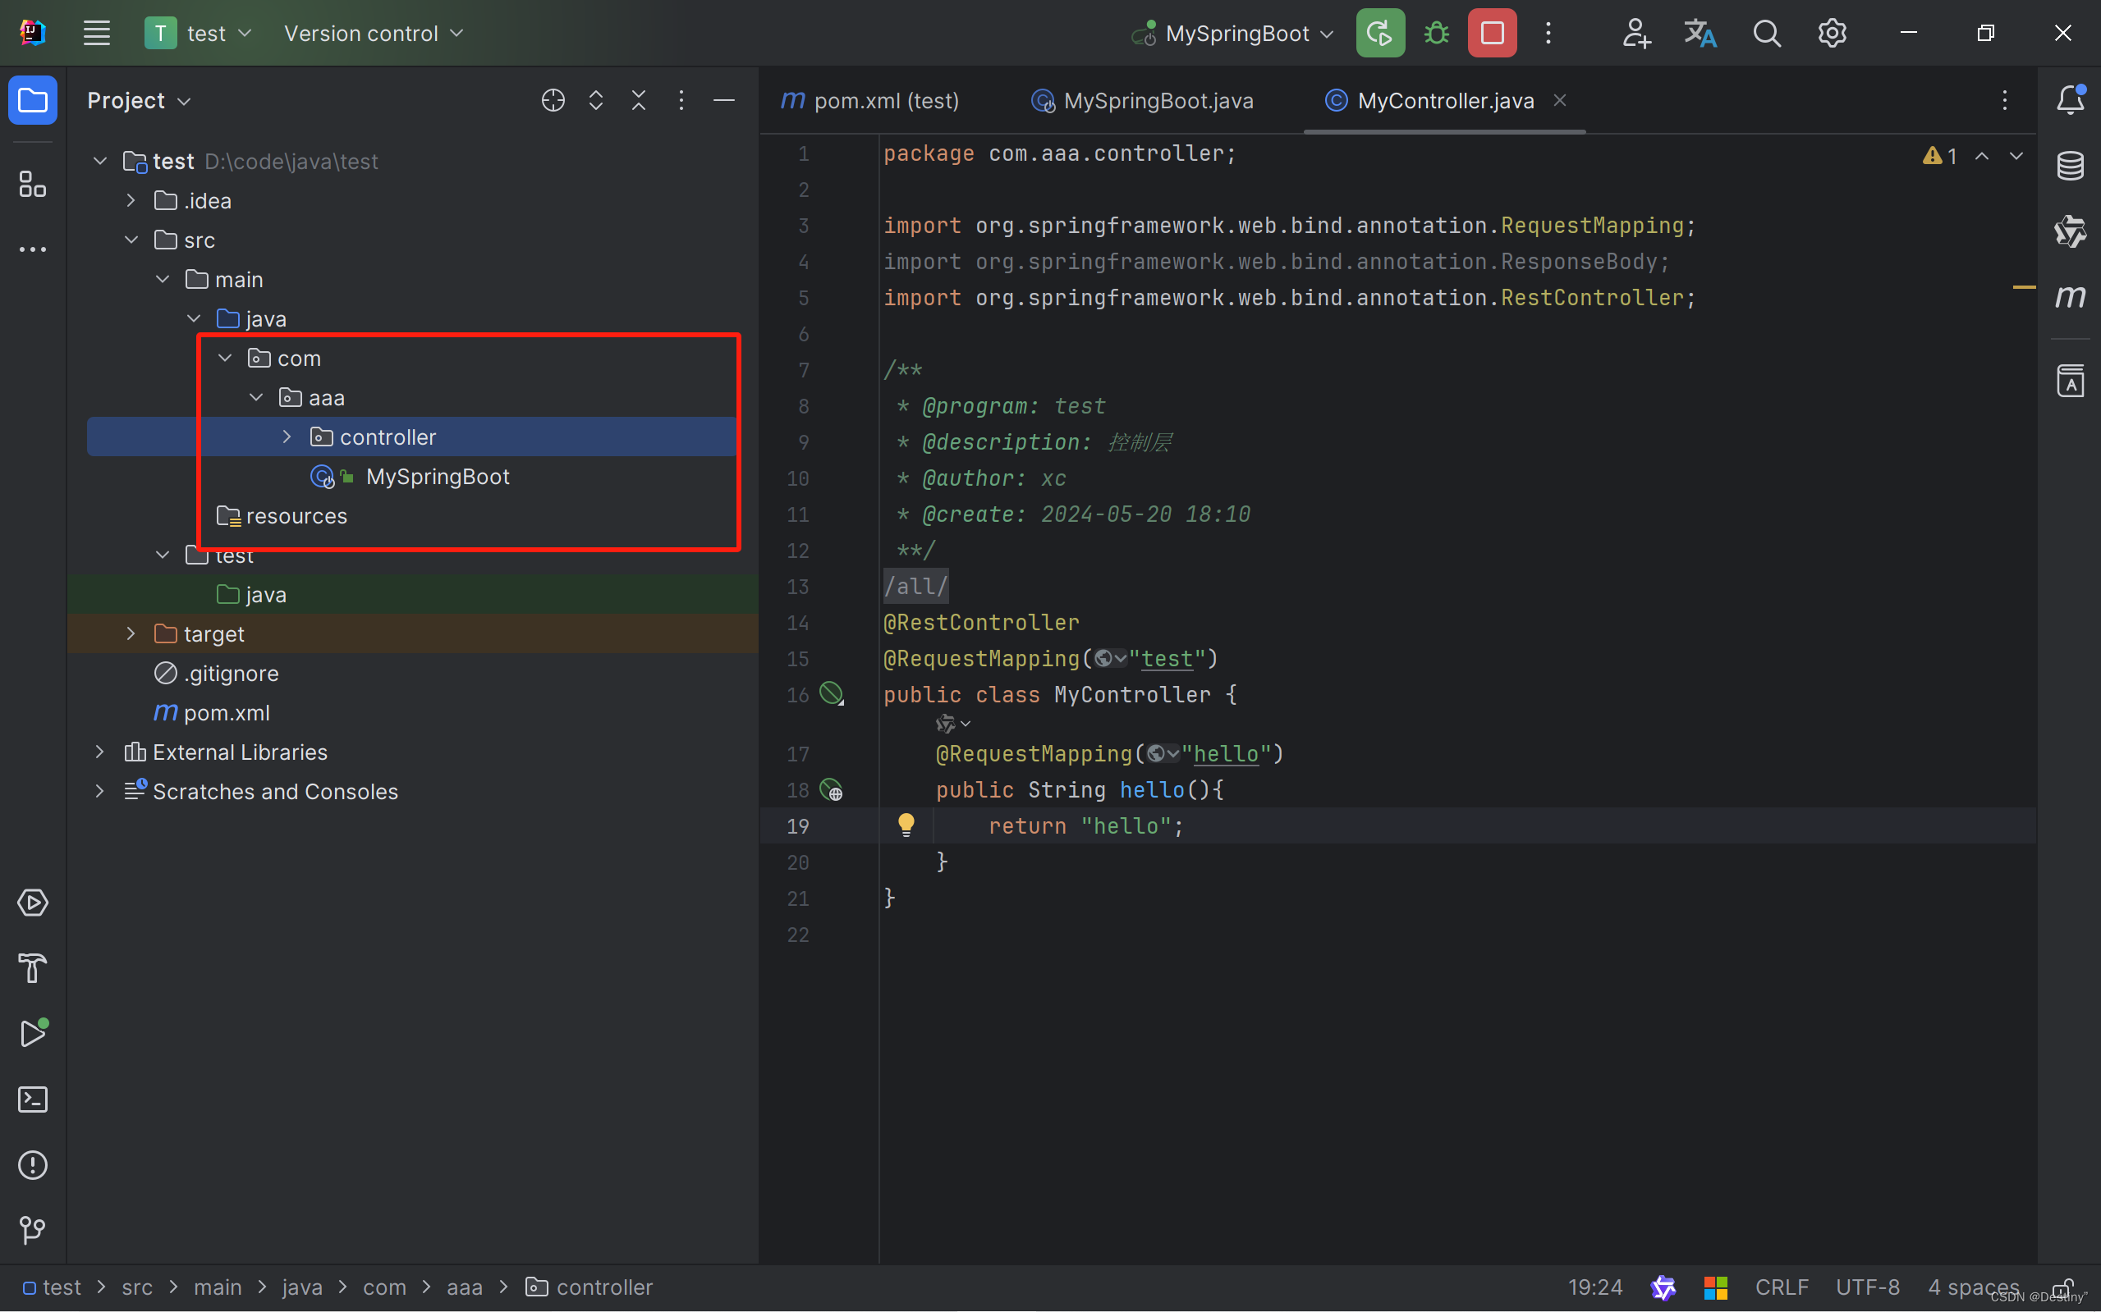Open search everywhere with the magnifier

(x=1767, y=32)
